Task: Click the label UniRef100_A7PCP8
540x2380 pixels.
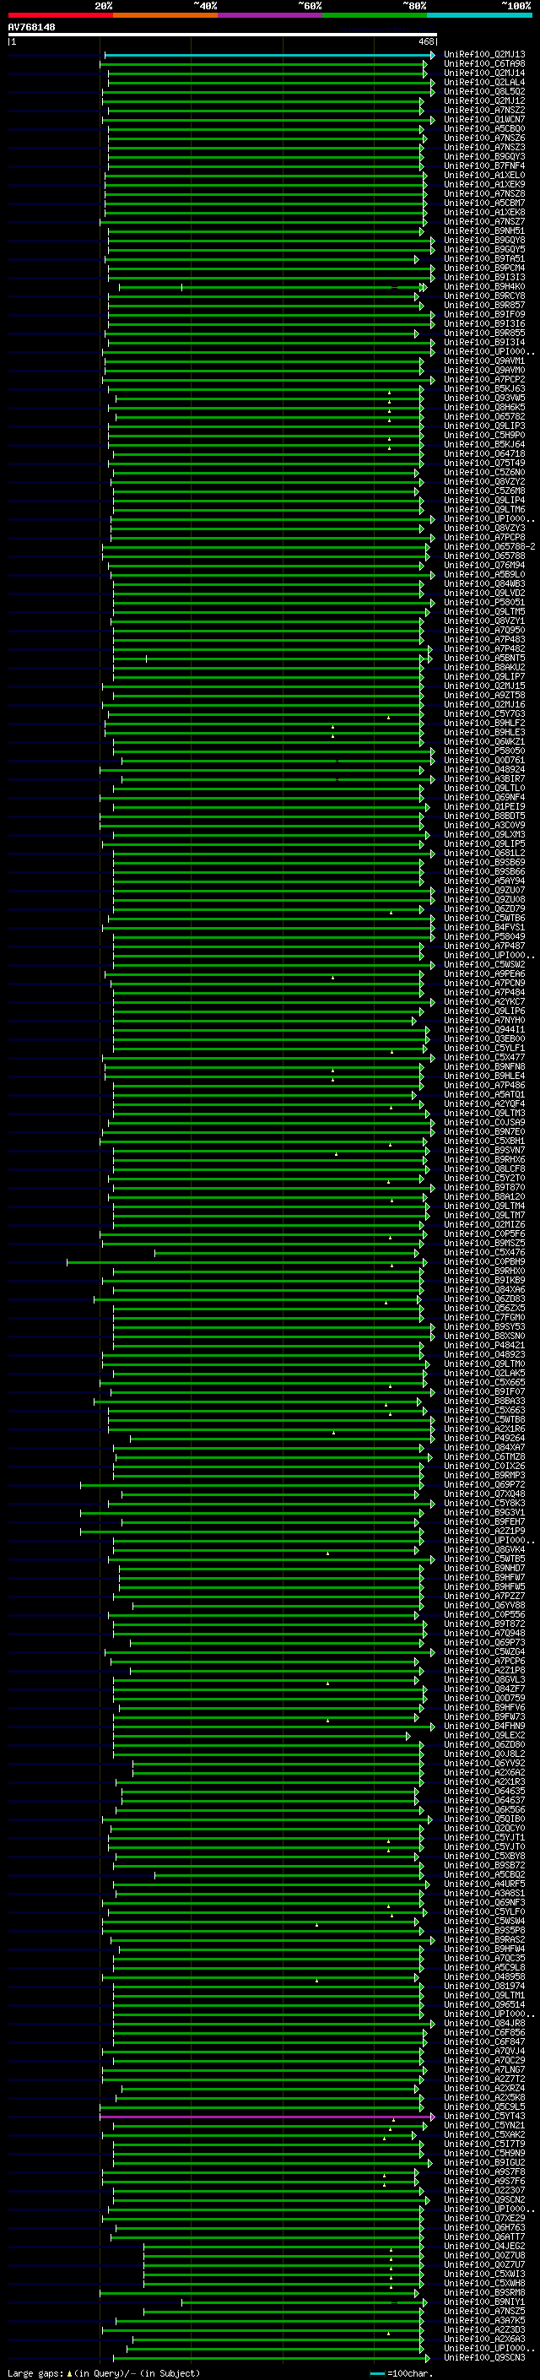Action: [484, 538]
